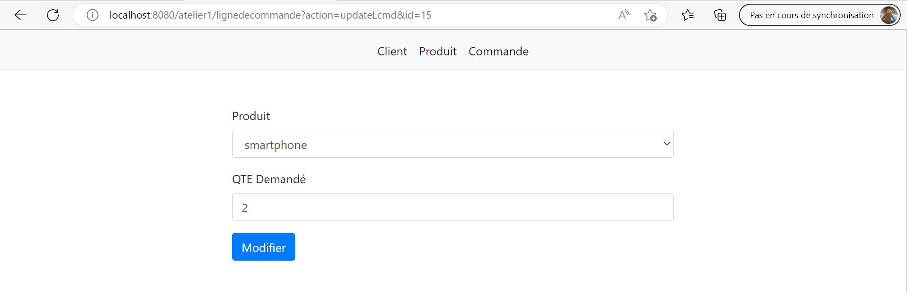Viewport: 907px width, 293px height.
Task: Click the Modifier button
Action: [x=263, y=247]
